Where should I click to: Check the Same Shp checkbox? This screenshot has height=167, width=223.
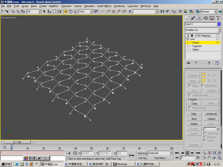coord(205,133)
